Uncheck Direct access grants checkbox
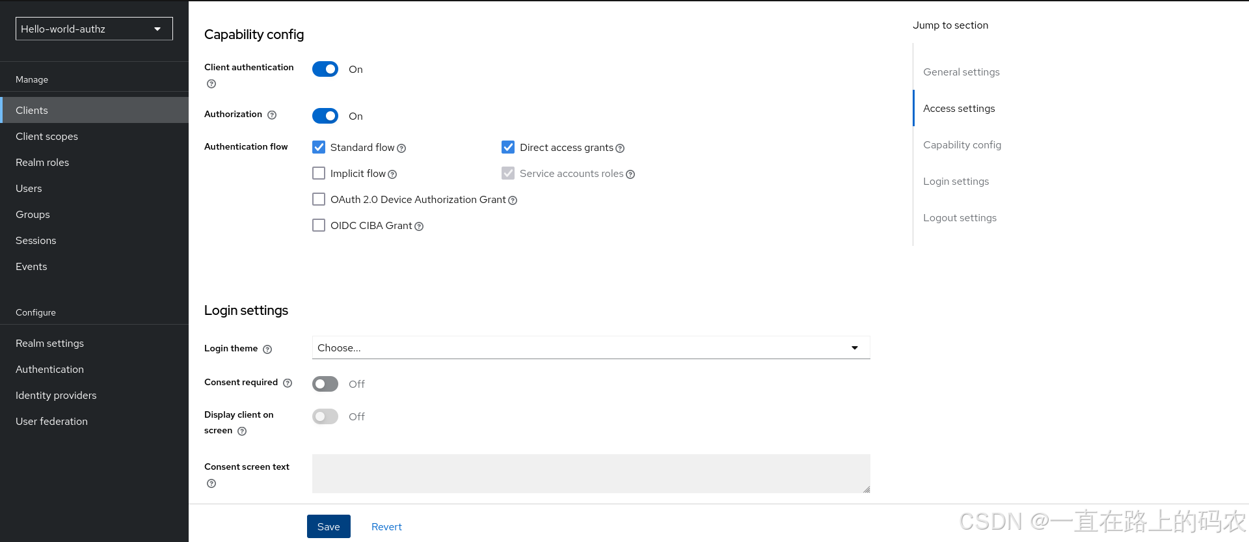The height and width of the screenshot is (542, 1249). point(508,147)
